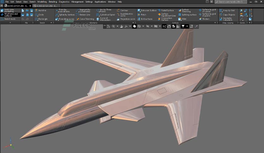Open the Geometry Collection tool

pos(226,19)
